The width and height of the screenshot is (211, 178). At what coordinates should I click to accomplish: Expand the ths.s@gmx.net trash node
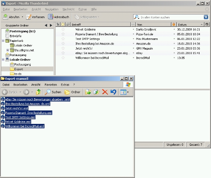[x=8, y=50]
